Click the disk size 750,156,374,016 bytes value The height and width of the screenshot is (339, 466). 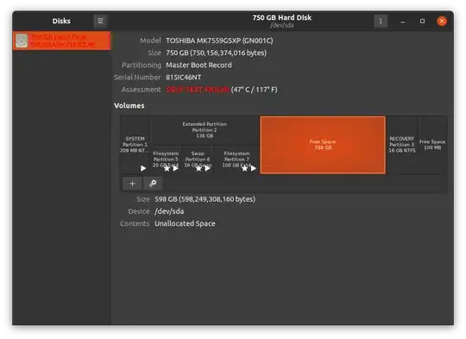click(216, 53)
